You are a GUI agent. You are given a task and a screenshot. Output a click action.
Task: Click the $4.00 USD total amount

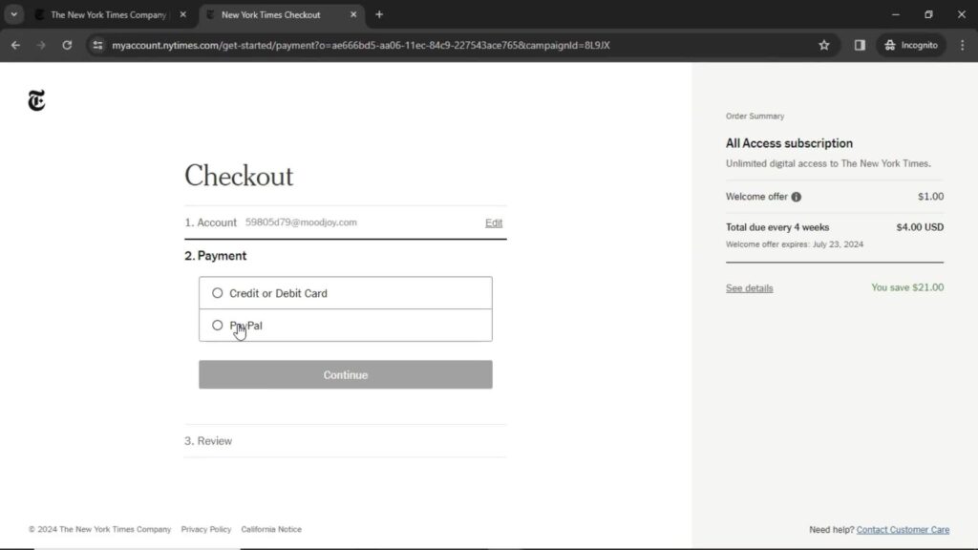920,227
